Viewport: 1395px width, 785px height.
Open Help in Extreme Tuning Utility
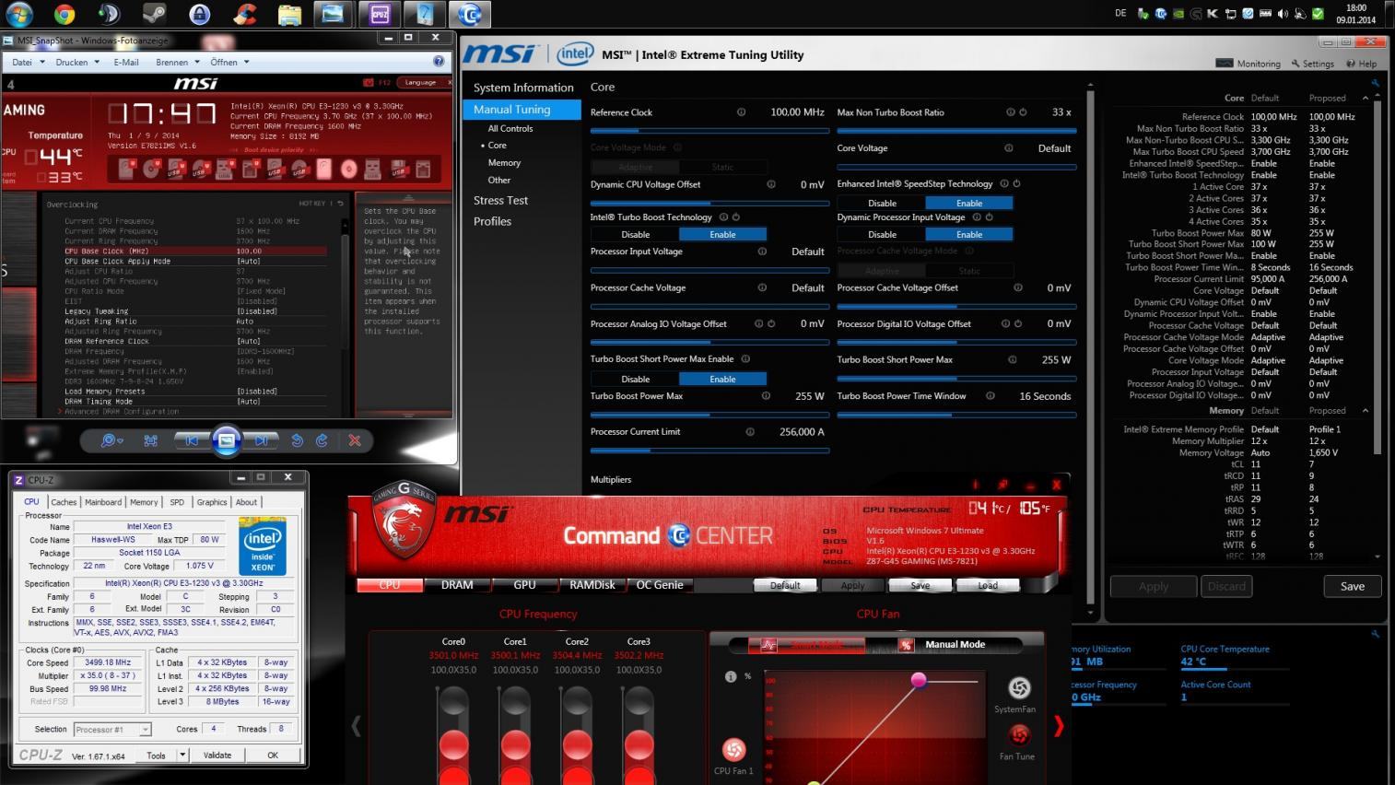pos(1361,64)
